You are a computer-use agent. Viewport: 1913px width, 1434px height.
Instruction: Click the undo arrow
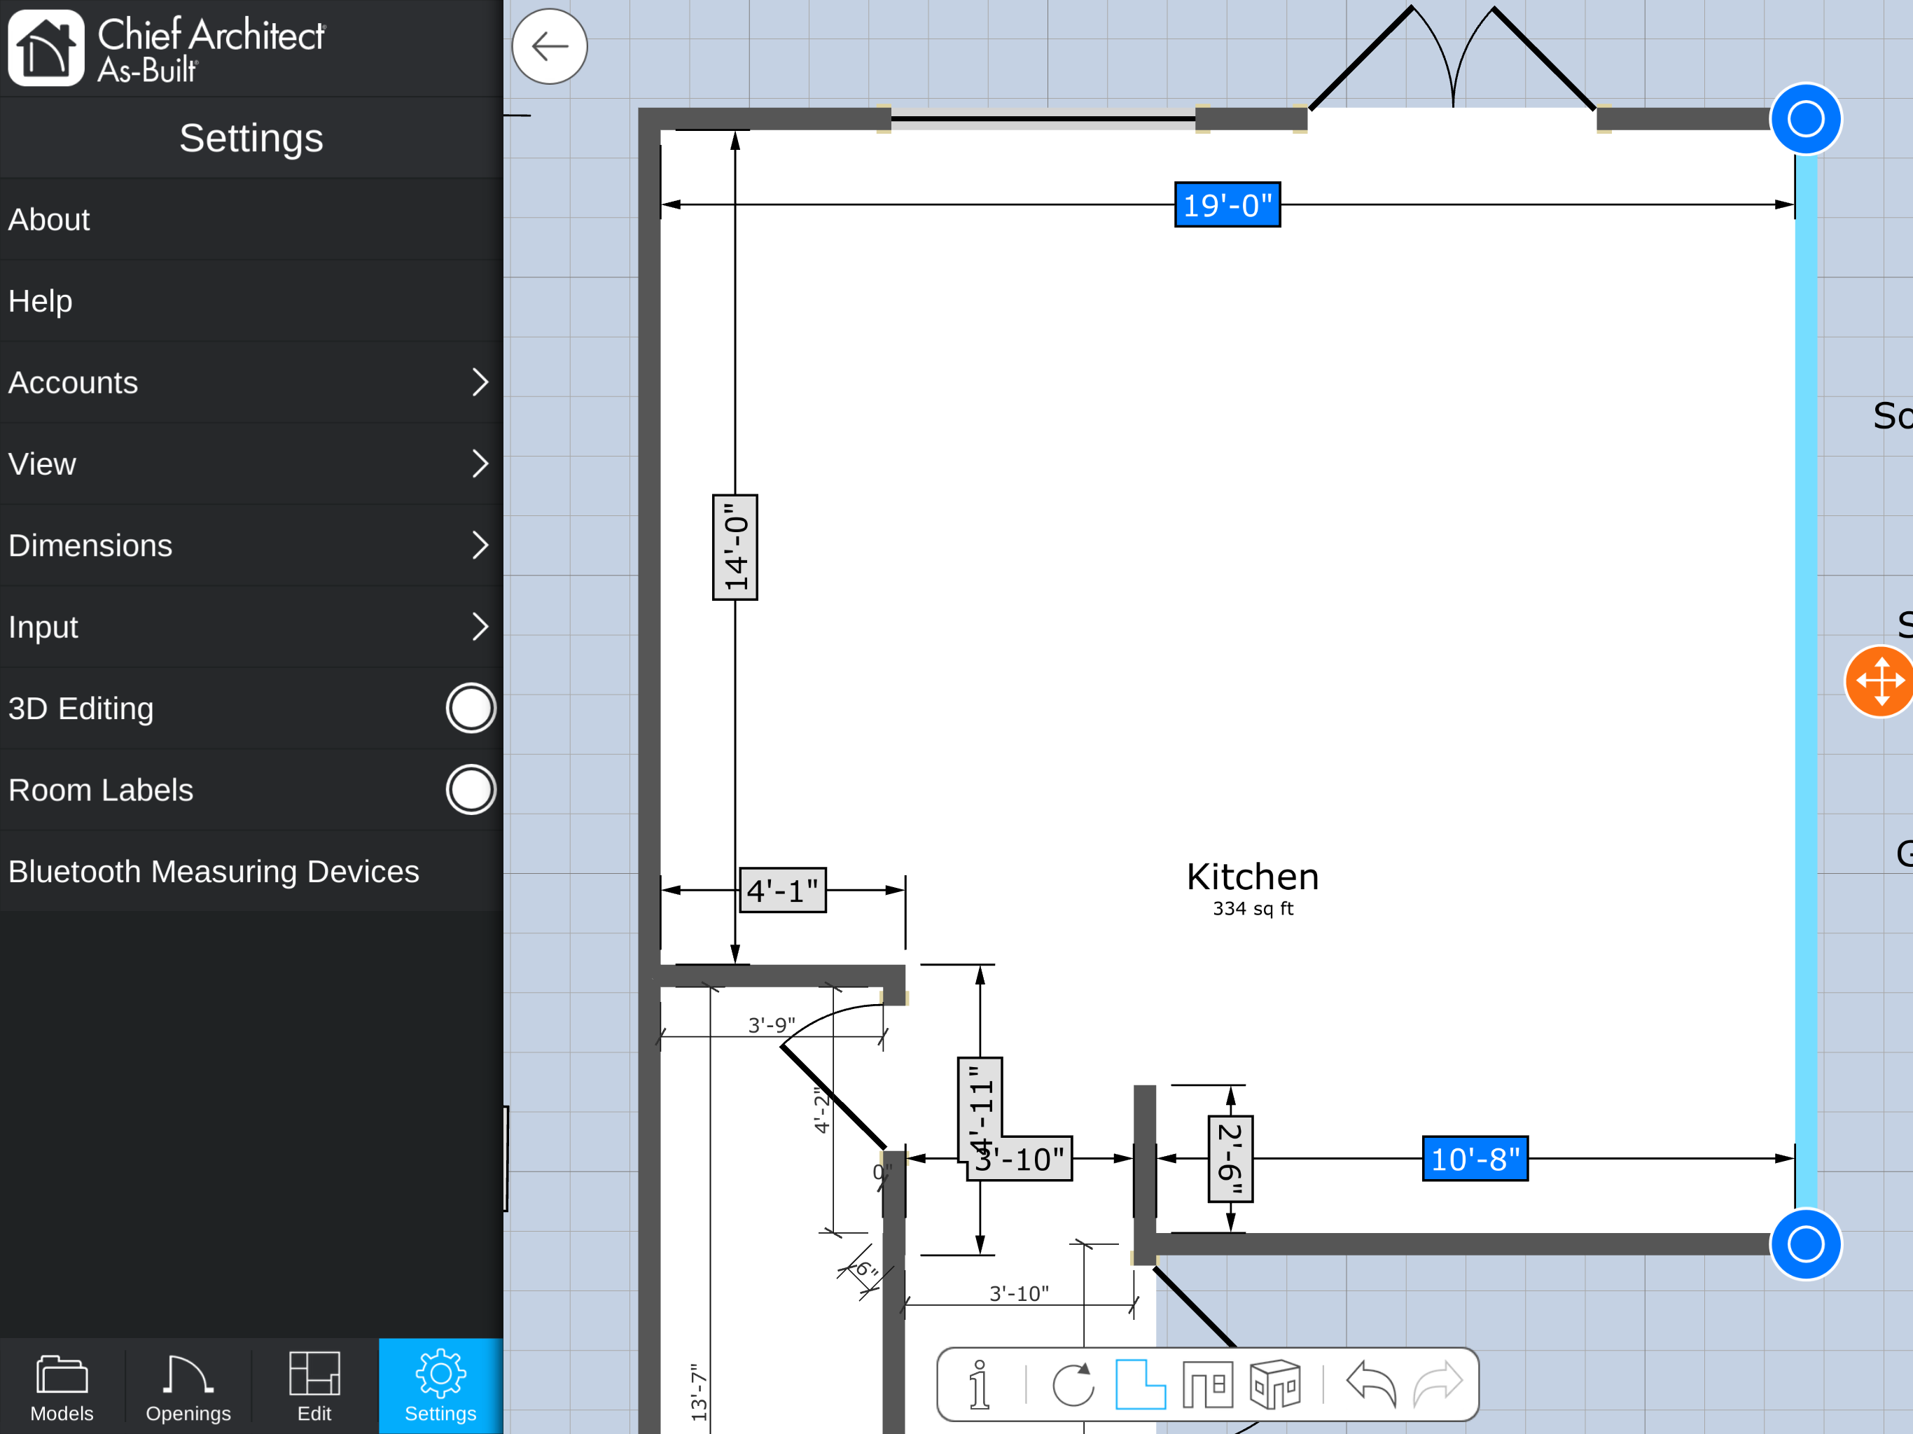(x=1372, y=1385)
